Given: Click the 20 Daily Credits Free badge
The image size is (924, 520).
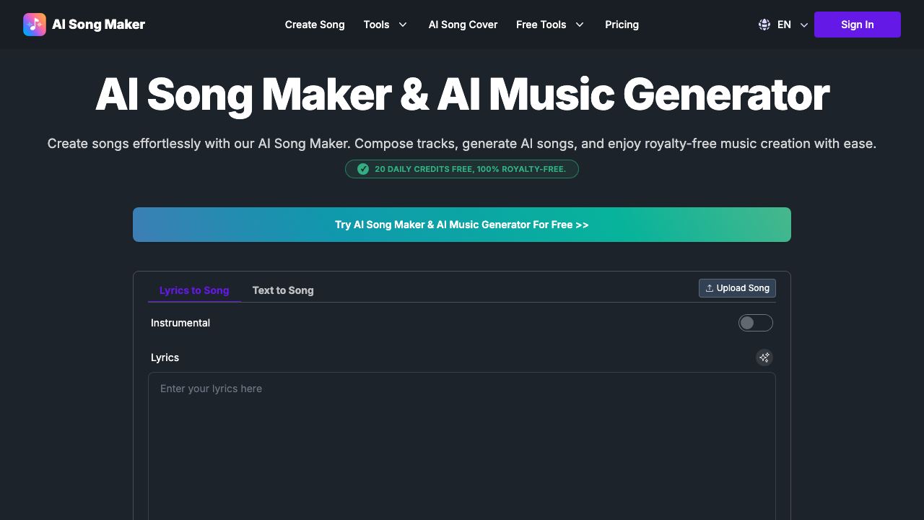Looking at the screenshot, I should pos(462,169).
